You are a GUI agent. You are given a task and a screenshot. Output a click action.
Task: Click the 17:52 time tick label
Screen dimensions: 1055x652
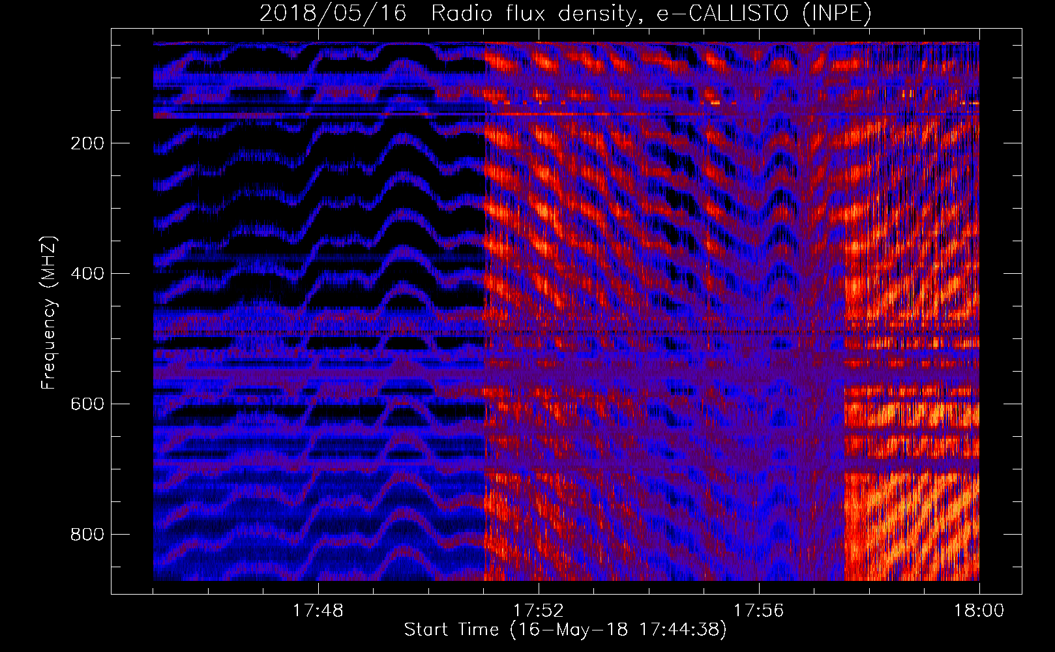(x=539, y=611)
